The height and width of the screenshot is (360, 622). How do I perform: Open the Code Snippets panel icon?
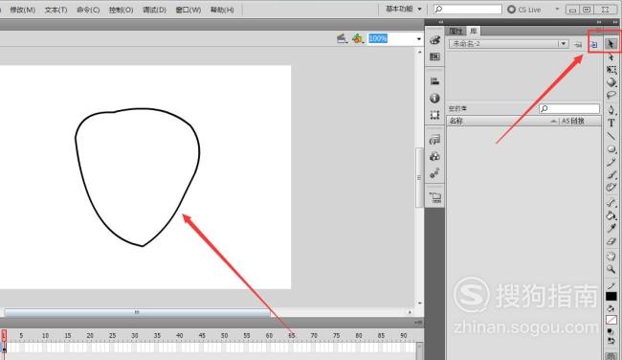click(x=434, y=140)
